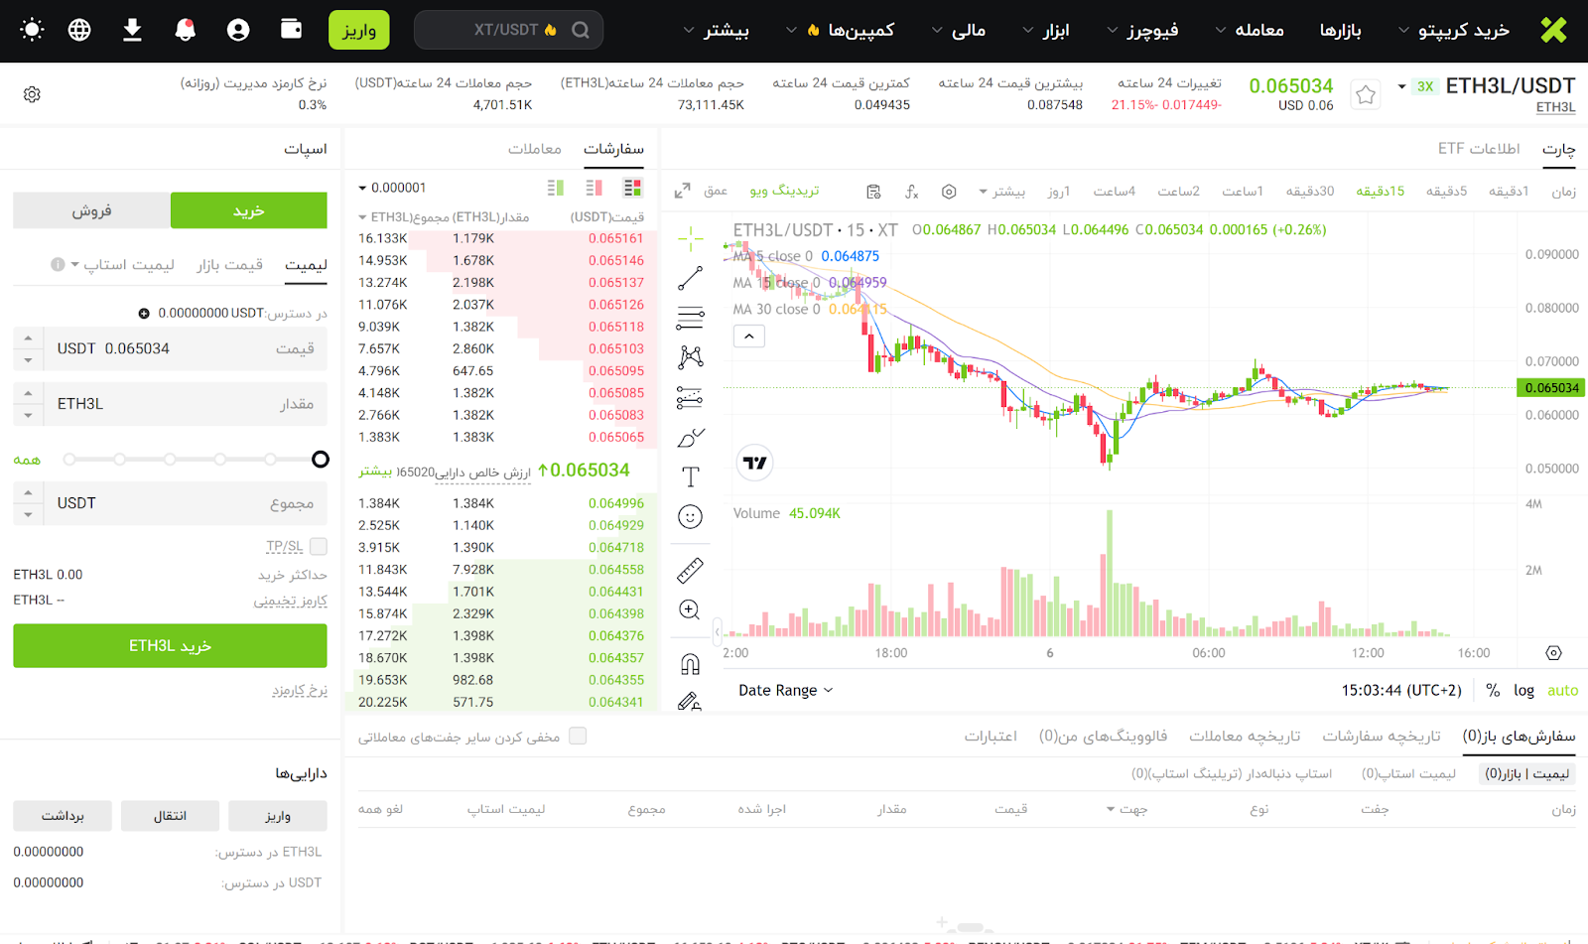The image size is (1588, 944).
Task: Open the language globe icon
Action: 79,30
